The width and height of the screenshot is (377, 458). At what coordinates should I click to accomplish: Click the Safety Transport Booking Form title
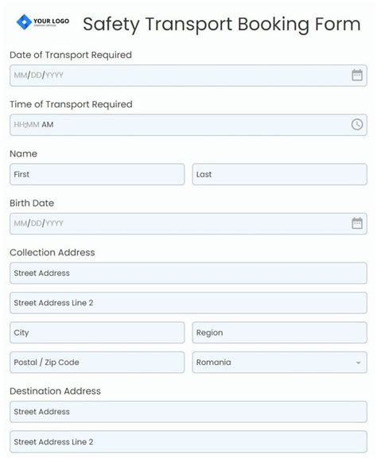(222, 24)
